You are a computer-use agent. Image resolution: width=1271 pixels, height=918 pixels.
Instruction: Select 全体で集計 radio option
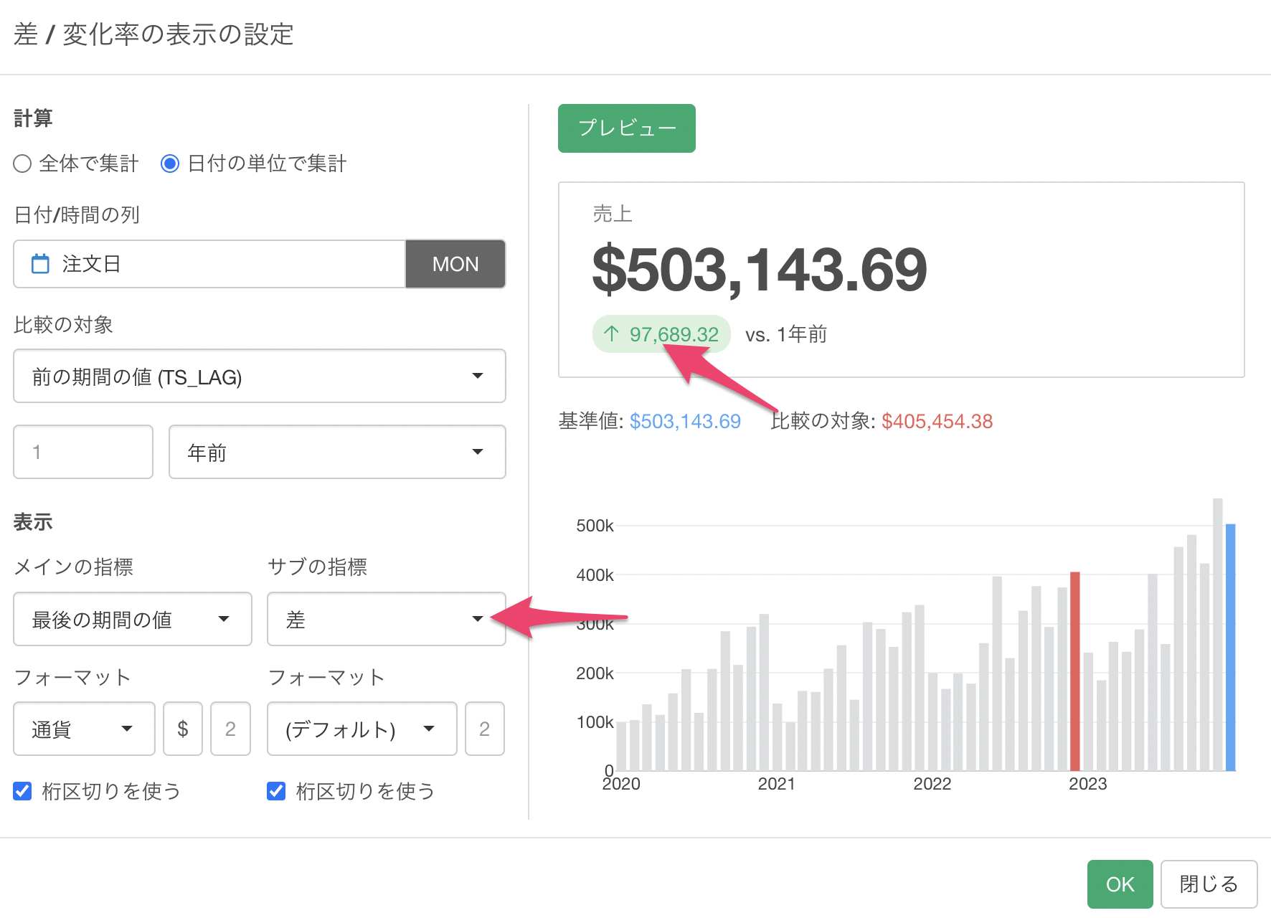point(23,164)
